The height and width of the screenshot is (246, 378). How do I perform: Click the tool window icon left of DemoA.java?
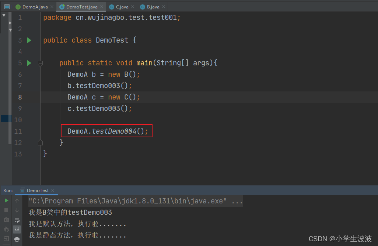click(7, 7)
